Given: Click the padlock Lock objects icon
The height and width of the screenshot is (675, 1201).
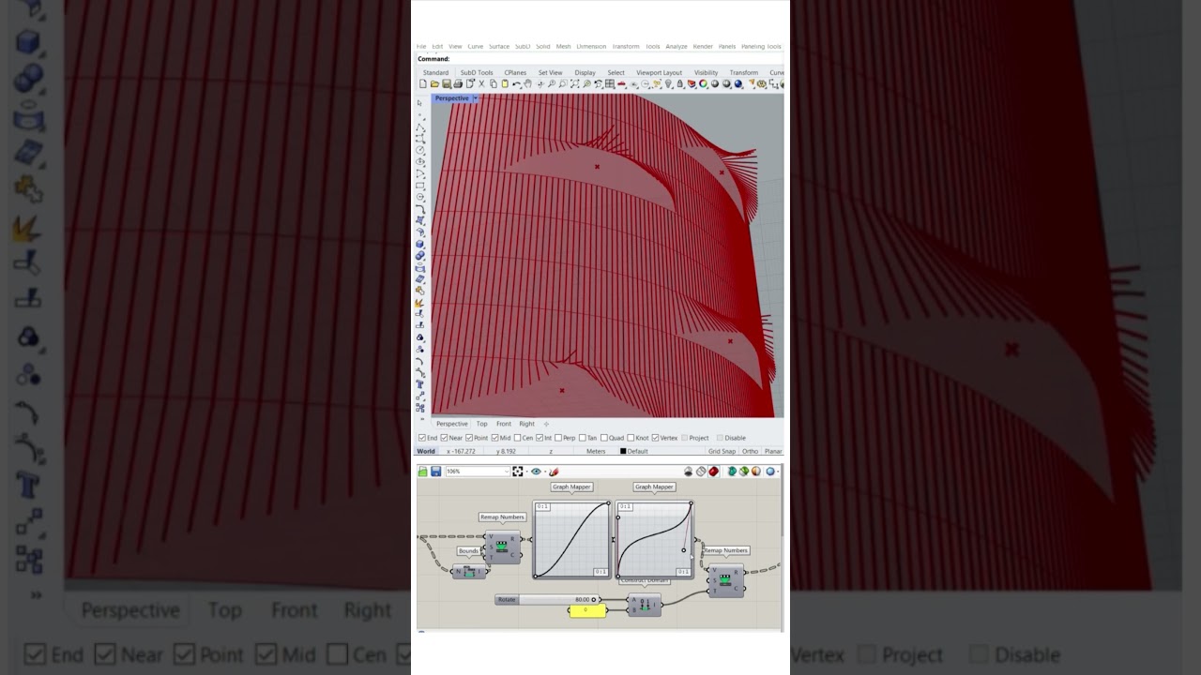Looking at the screenshot, I should coord(679,84).
